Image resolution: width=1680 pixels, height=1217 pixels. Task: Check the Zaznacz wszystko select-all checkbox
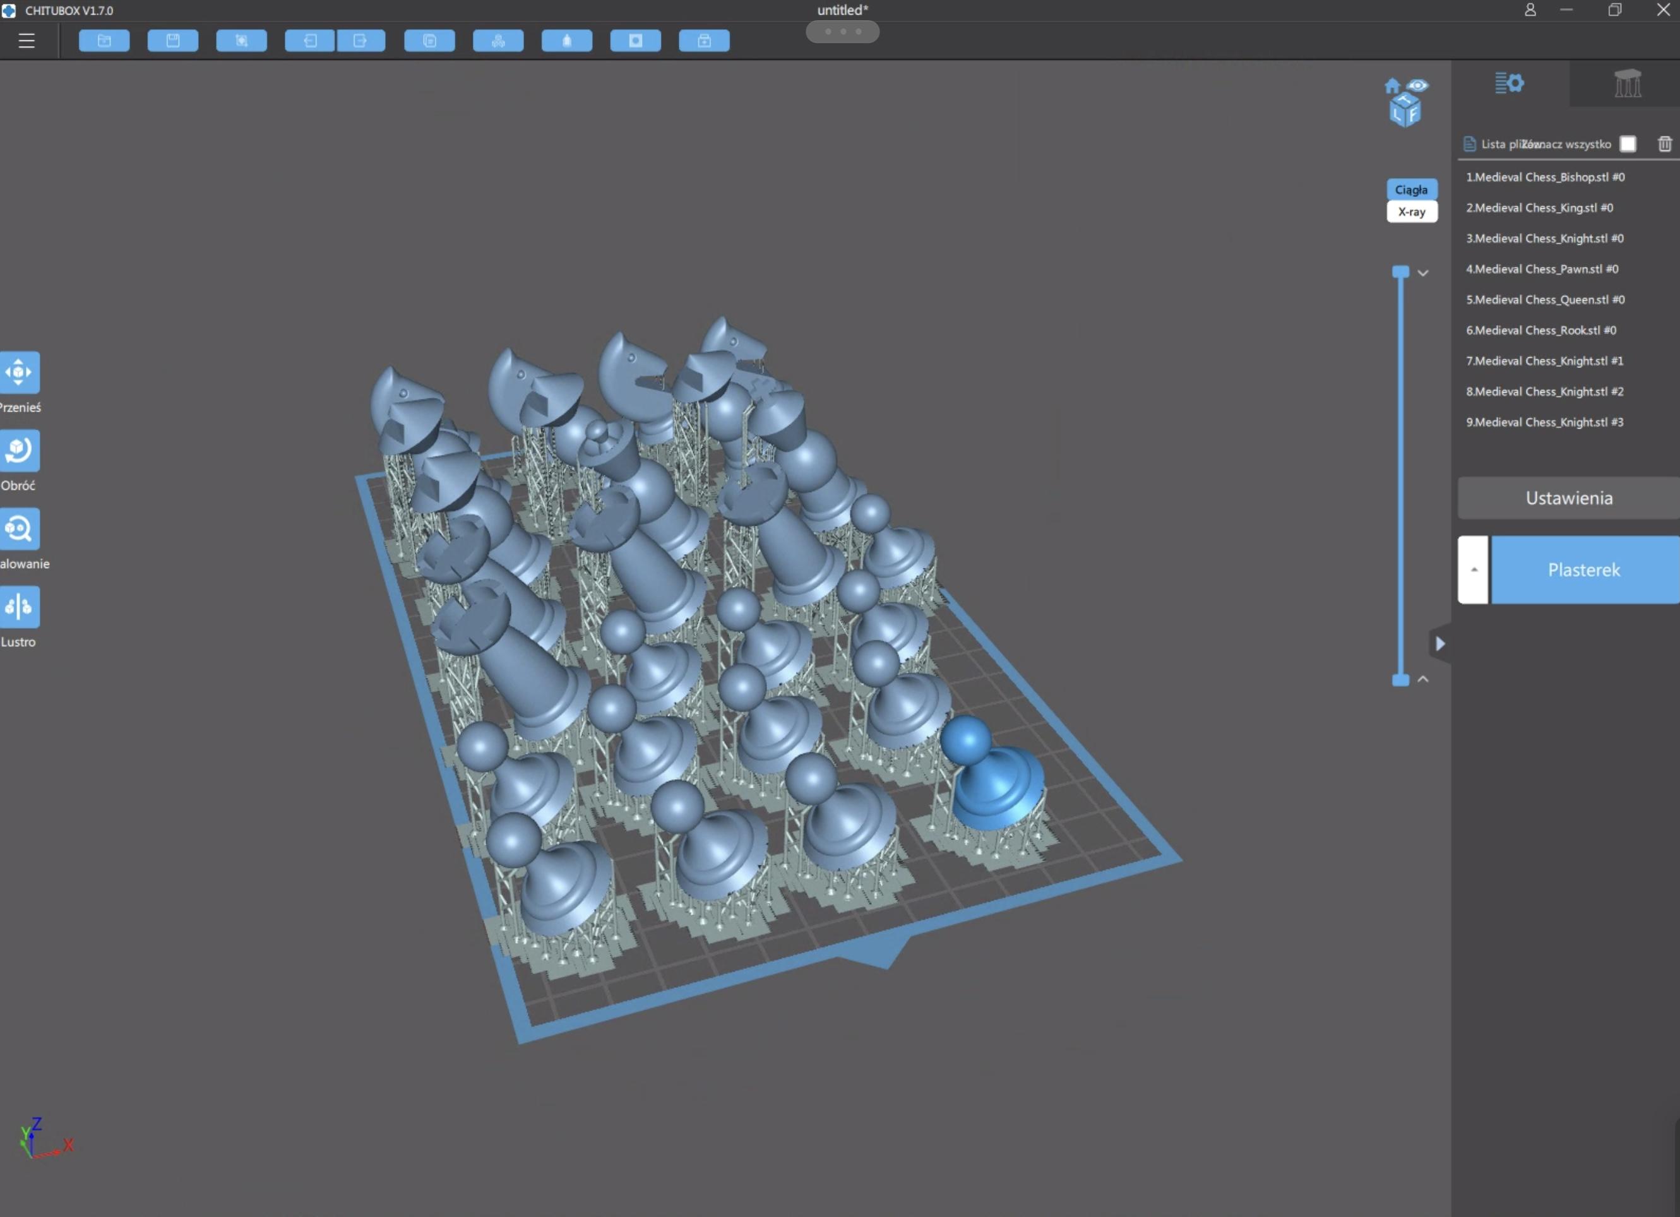(x=1628, y=144)
